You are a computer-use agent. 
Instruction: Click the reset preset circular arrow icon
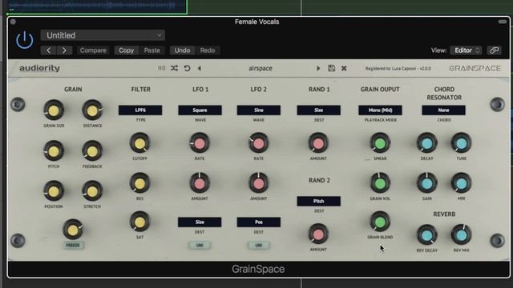(x=187, y=68)
